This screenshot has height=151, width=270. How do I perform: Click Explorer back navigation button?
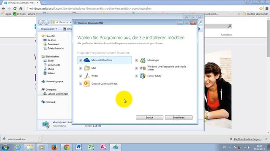pyautogui.click(x=40, y=22)
